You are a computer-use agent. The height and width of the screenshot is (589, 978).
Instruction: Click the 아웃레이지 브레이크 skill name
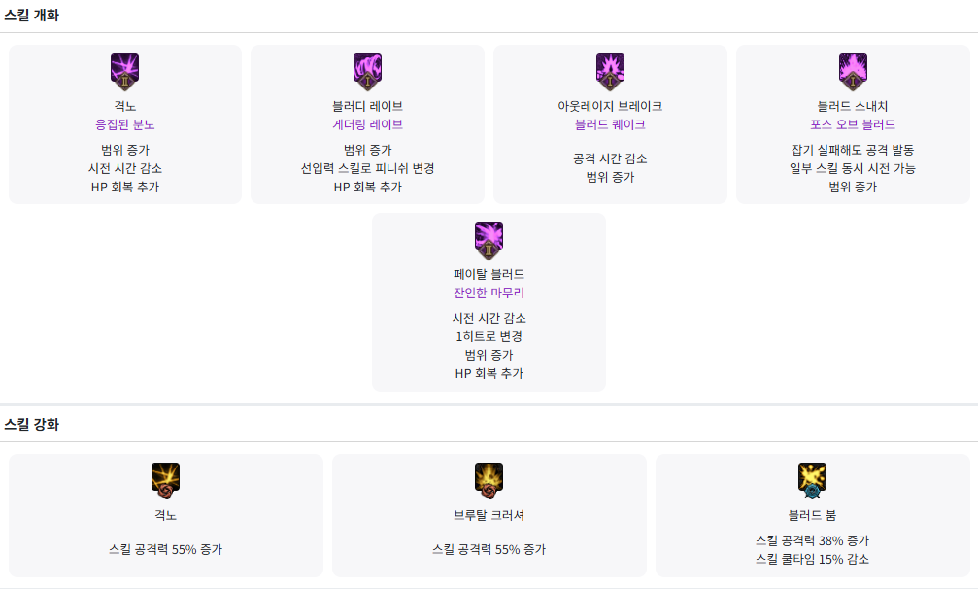(610, 106)
